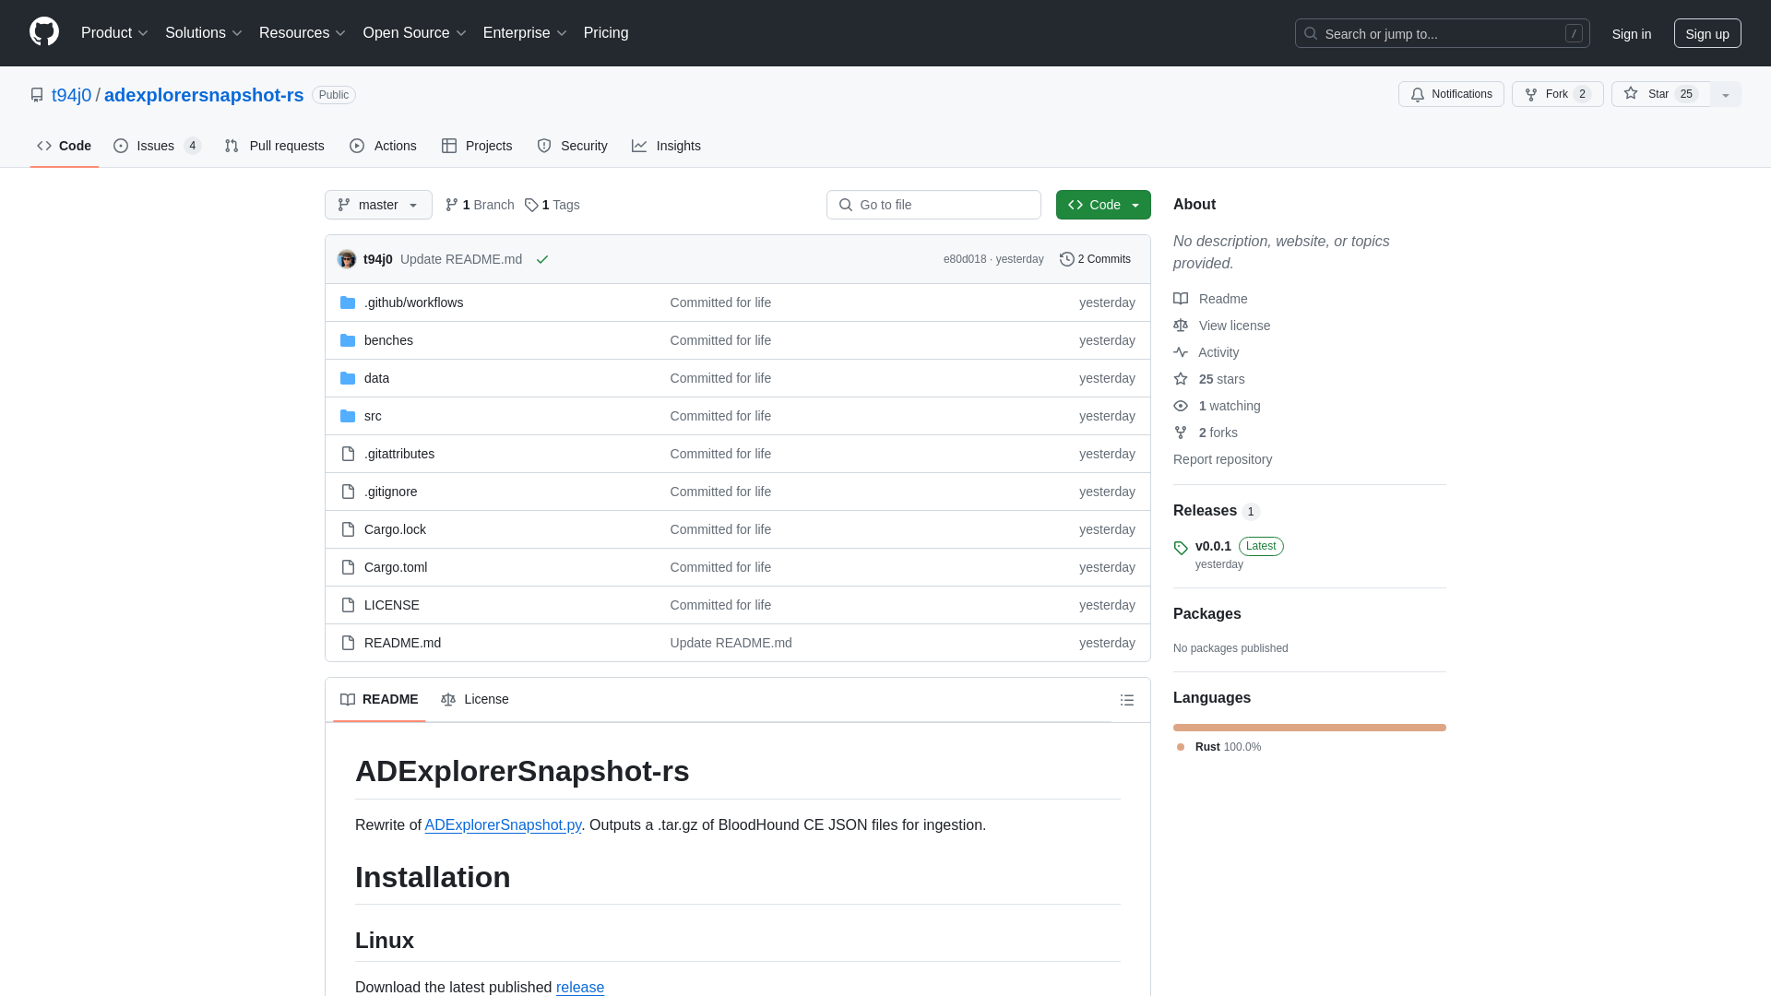Open the green Code dropdown button
1771x996 pixels.
coord(1103,205)
